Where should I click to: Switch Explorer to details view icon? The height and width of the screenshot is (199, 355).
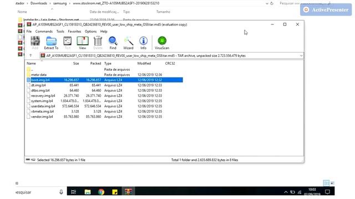pos(326,183)
